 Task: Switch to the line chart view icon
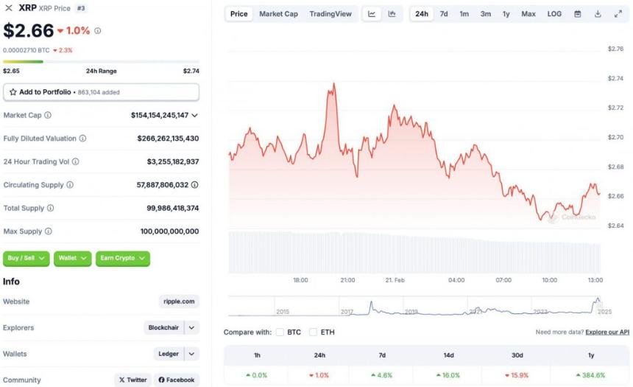pyautogui.click(x=372, y=14)
